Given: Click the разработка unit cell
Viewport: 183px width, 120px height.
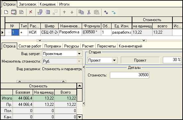Looking at the screenshot, I should tap(121, 32).
